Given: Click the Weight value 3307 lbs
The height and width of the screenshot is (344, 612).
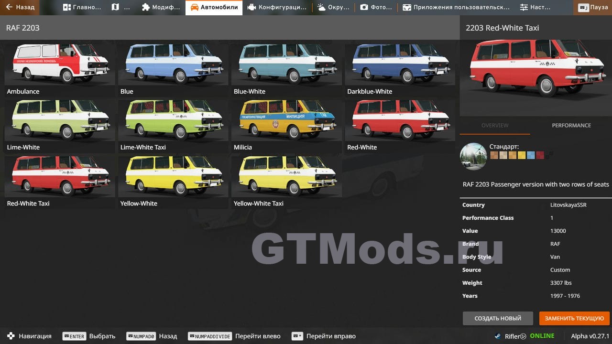Looking at the screenshot, I should 561,283.
